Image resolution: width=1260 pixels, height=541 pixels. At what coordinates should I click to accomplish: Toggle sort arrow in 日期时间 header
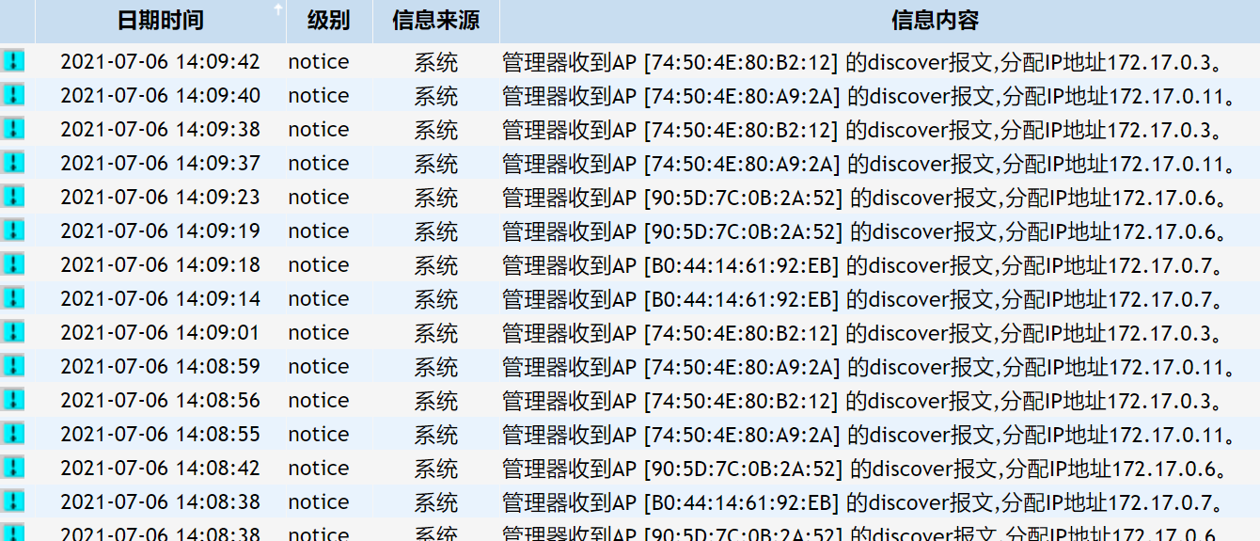[x=277, y=10]
